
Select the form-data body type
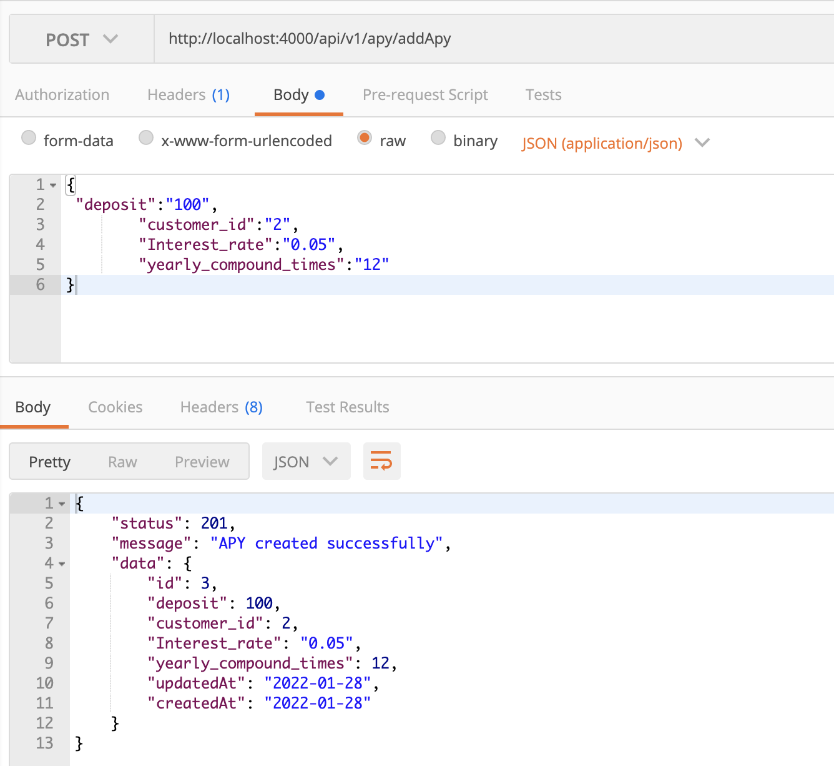(29, 137)
